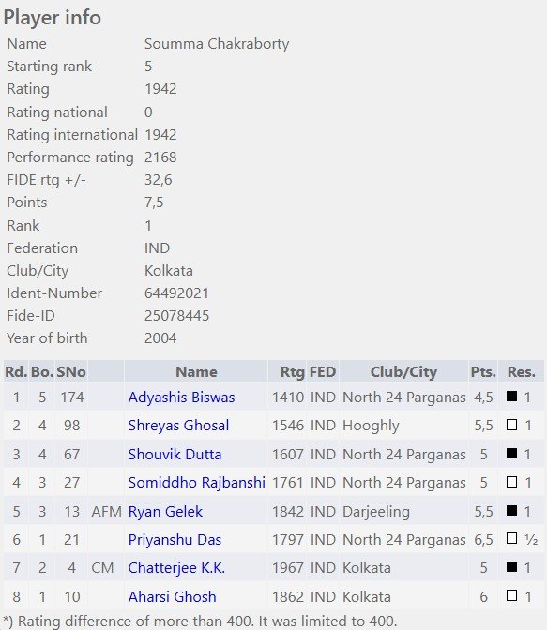
Task: Open Shreyas Ghosal player link
Action: coord(178,425)
